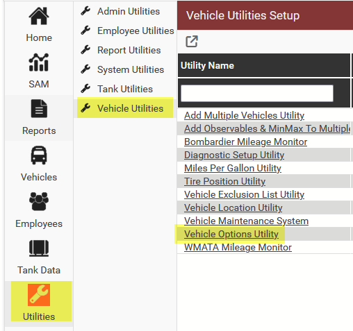Open the Employees group icon
This screenshot has width=353, height=331.
point(39,201)
